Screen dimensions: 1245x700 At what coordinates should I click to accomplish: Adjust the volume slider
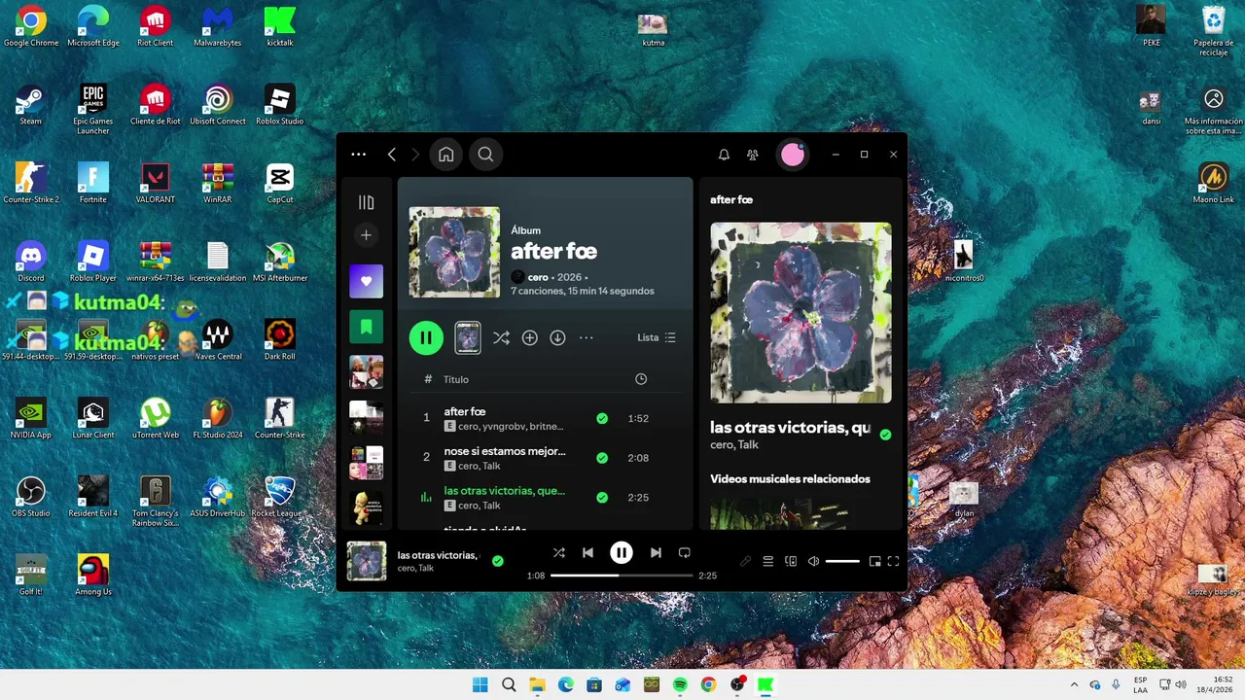[842, 561]
